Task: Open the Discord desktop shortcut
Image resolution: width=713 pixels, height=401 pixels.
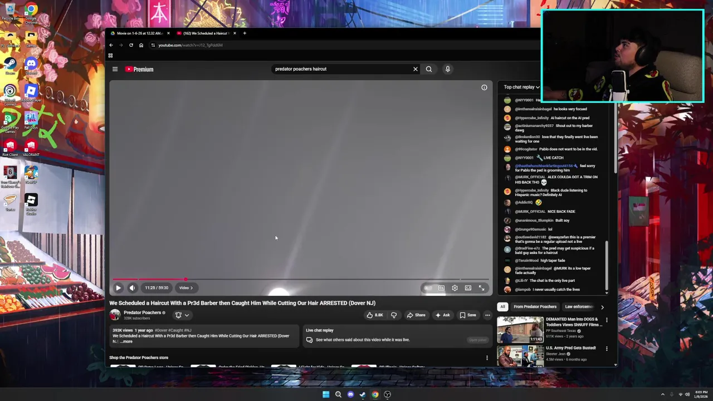Action: (x=31, y=66)
